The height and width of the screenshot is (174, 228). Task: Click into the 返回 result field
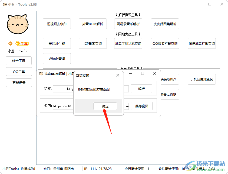(63, 106)
